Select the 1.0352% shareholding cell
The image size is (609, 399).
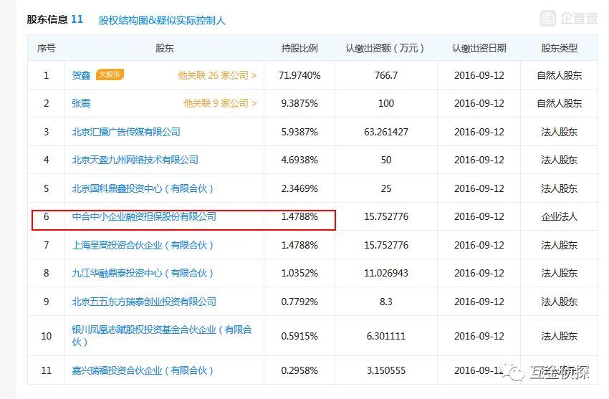tap(299, 273)
